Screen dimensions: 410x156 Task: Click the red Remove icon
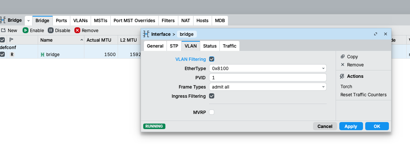tap(77, 30)
